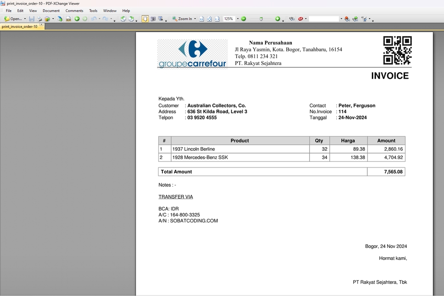Click the Print icon
Viewport: 444px width, 296px height.
click(39, 18)
